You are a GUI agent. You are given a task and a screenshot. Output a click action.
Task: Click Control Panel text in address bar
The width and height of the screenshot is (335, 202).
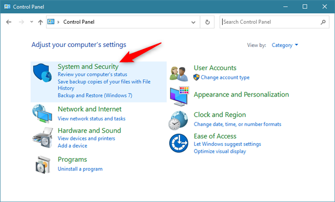point(79,22)
